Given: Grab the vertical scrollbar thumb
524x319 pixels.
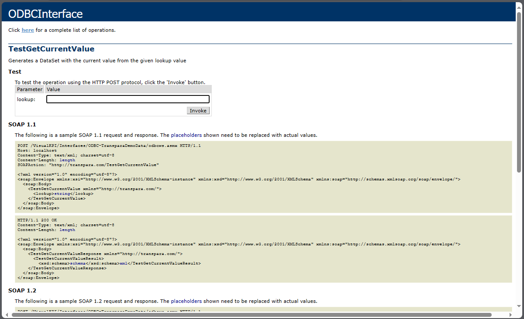Looking at the screenshot, I should point(519,92).
